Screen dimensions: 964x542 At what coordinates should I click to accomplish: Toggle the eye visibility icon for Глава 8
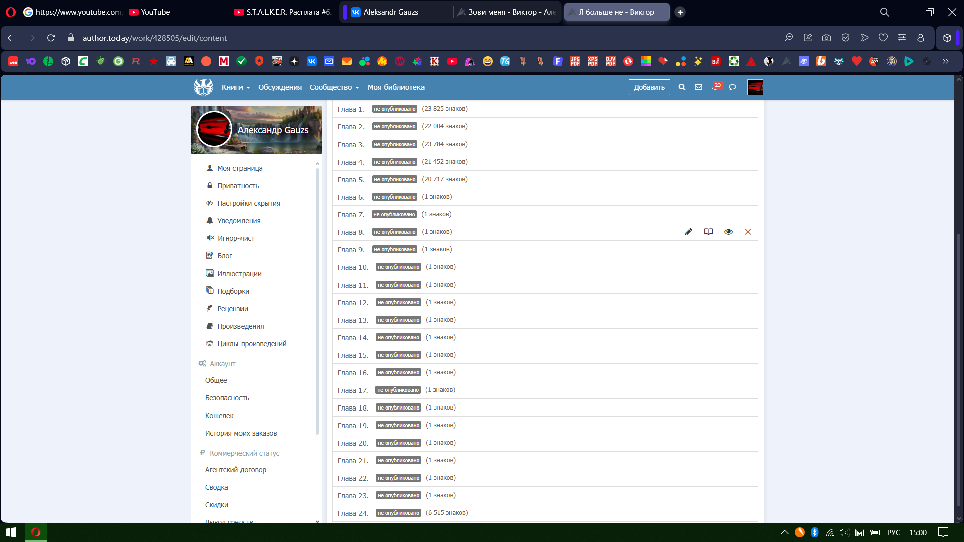click(x=728, y=232)
